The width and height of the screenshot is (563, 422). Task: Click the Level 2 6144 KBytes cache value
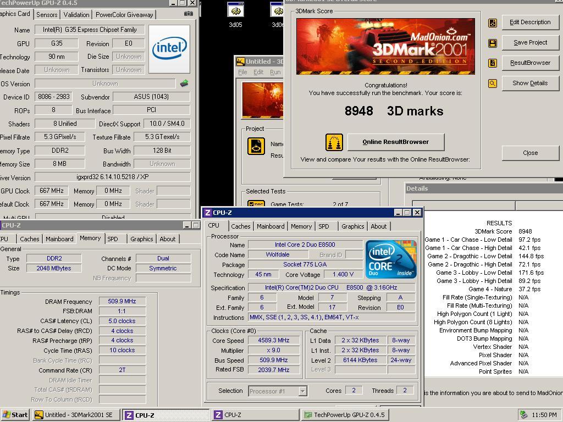(x=360, y=360)
